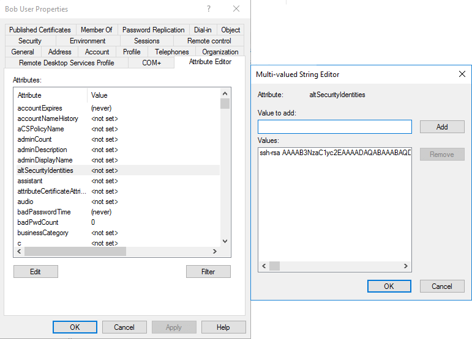The width and height of the screenshot is (472, 339).
Task: Click Add in Multi-valued String Editor
Action: pos(442,126)
